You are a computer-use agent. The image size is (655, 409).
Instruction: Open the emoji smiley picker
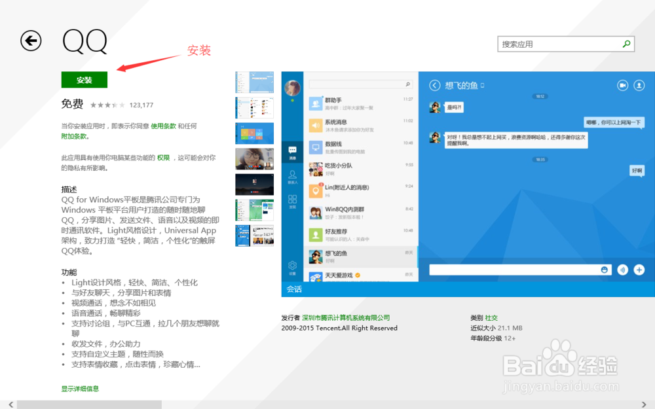[x=604, y=270]
